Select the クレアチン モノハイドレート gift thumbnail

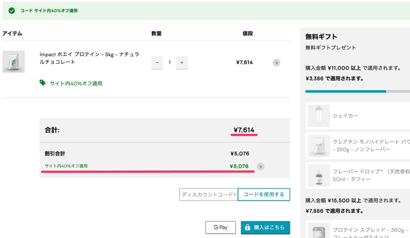tap(319, 146)
